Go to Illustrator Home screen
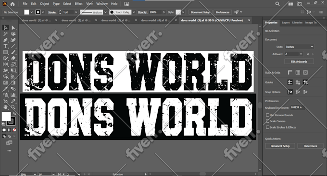 tap(13, 4)
